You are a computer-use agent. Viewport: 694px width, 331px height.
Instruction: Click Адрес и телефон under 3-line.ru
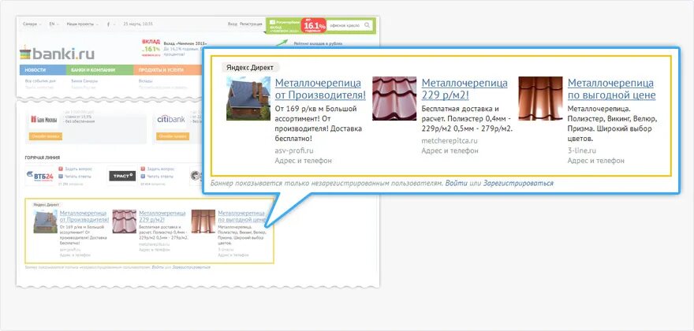pyautogui.click(x=595, y=161)
